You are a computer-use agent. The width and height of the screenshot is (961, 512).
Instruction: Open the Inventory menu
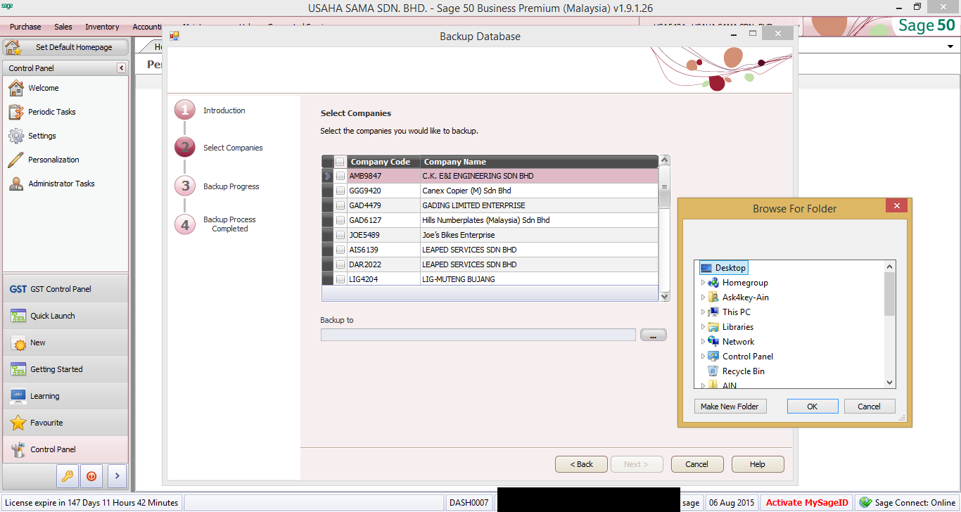click(102, 27)
